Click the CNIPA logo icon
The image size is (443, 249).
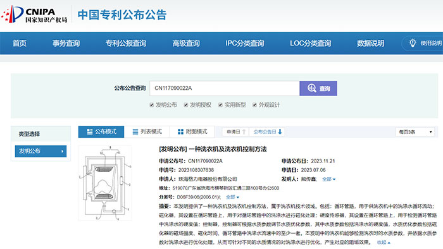click(x=13, y=14)
